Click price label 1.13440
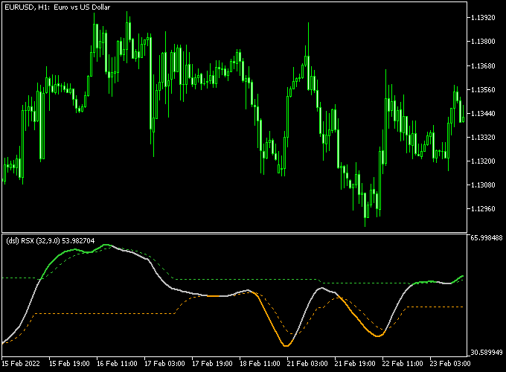The width and height of the screenshot is (506, 372). [x=483, y=114]
